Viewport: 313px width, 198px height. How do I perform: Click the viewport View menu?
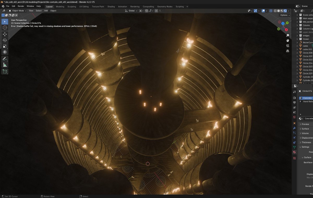pos(31,11)
